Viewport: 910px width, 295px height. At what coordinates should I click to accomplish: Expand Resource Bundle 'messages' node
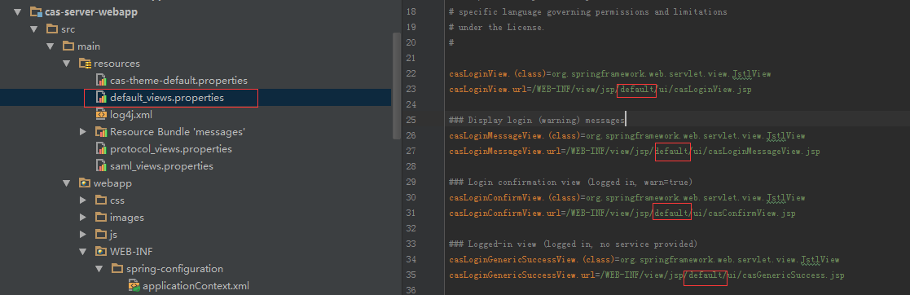tap(84, 132)
